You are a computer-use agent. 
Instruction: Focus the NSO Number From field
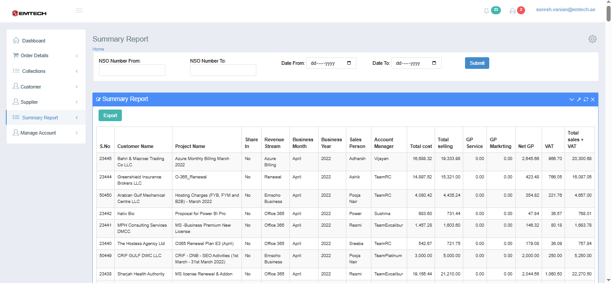132,70
